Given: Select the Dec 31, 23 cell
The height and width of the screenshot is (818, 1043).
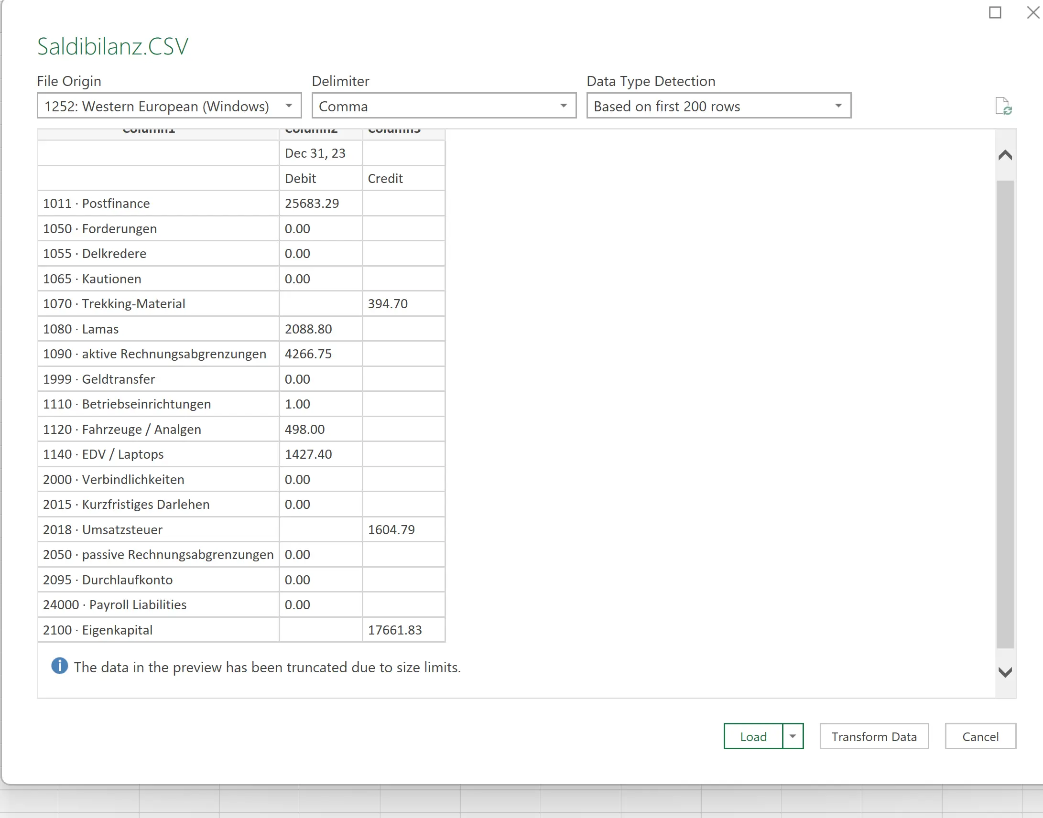Looking at the screenshot, I should [x=315, y=153].
